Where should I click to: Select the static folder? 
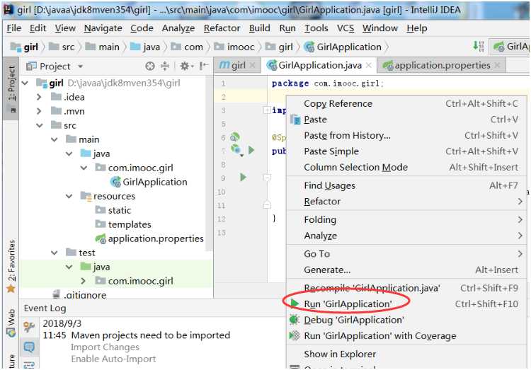click(113, 210)
